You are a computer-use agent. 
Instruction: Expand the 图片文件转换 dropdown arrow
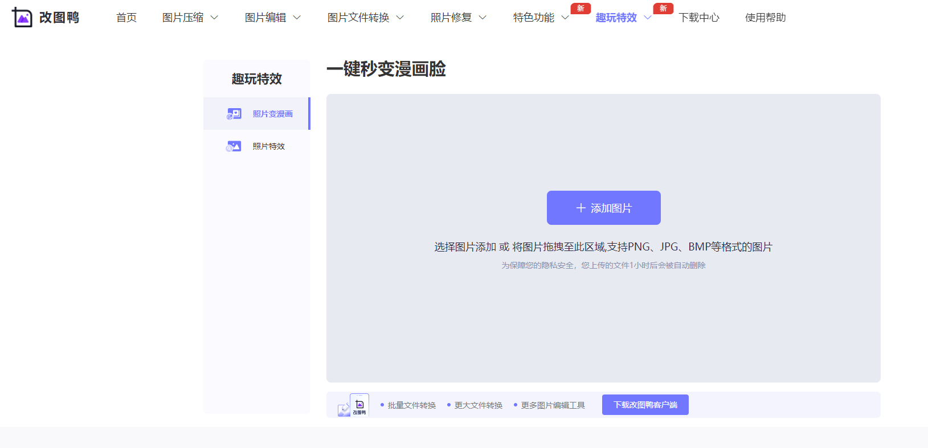(x=400, y=18)
